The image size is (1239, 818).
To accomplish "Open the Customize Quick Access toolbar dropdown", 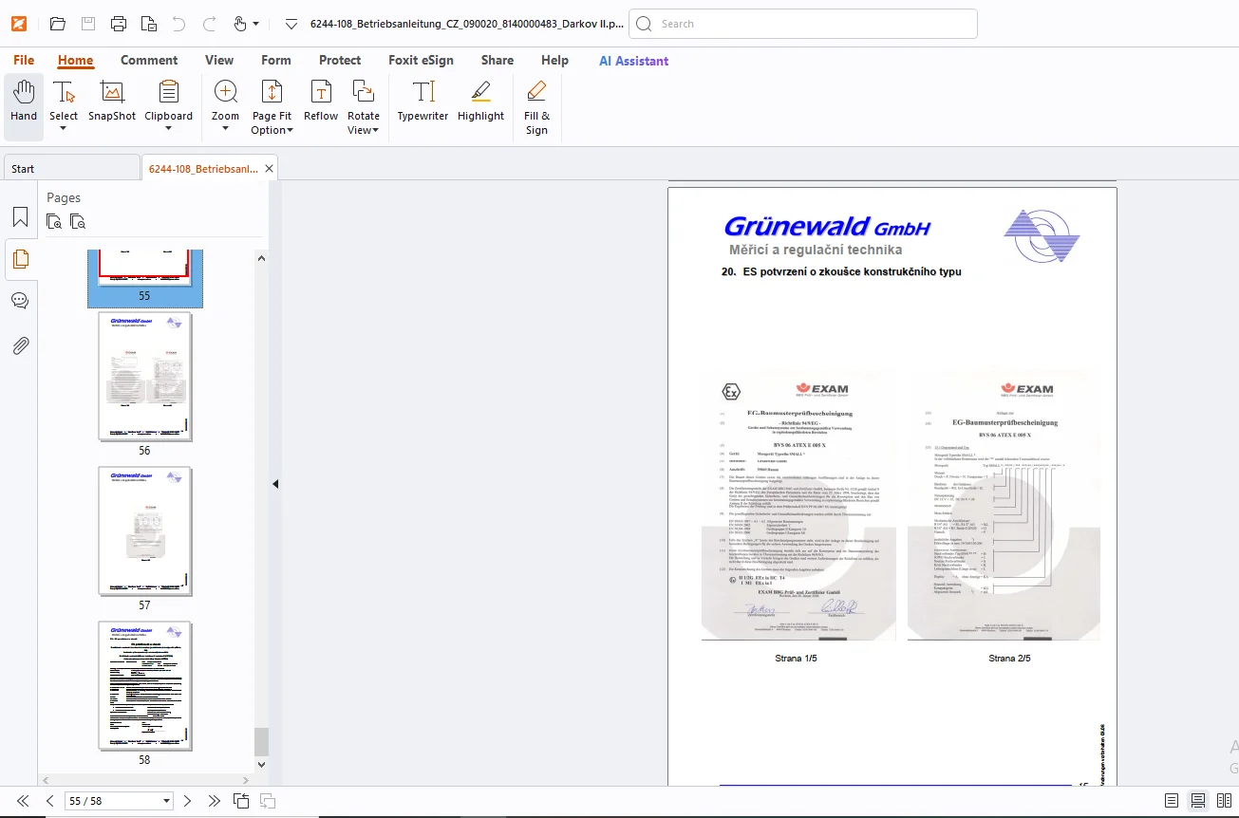I will pyautogui.click(x=291, y=24).
